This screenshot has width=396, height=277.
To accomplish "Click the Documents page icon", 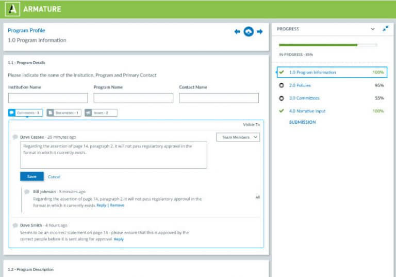I will click(x=50, y=113).
